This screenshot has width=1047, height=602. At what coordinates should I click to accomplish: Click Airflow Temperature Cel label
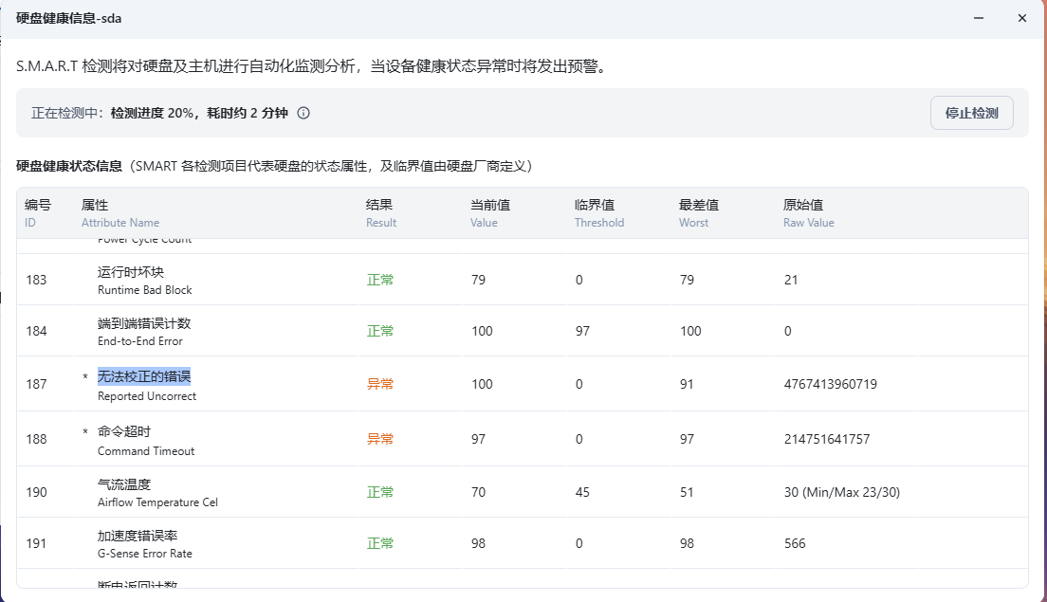(157, 502)
